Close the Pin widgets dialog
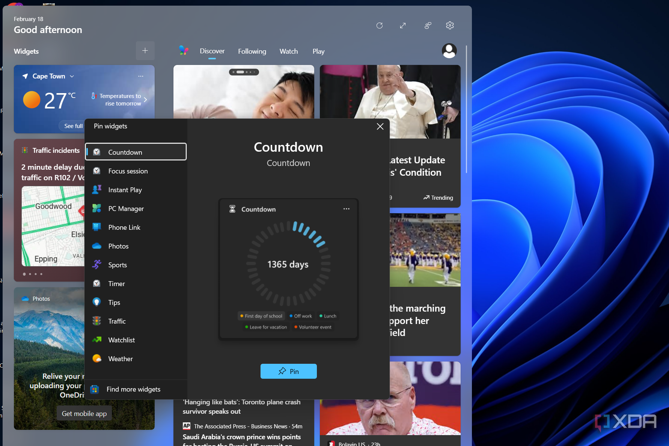The height and width of the screenshot is (446, 669). pos(380,127)
